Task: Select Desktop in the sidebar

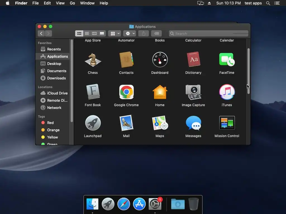Action: [x=53, y=64]
